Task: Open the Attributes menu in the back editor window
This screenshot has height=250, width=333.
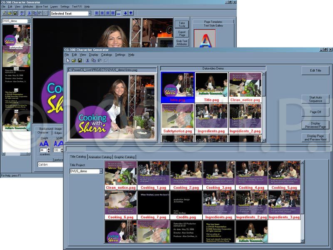Action: (x=28, y=7)
